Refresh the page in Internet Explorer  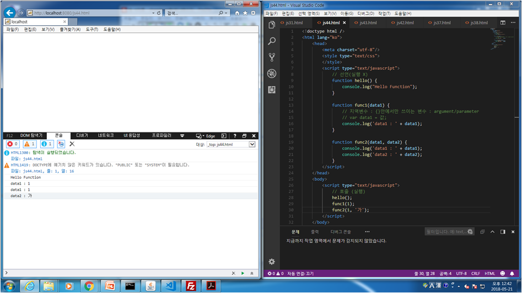click(159, 13)
